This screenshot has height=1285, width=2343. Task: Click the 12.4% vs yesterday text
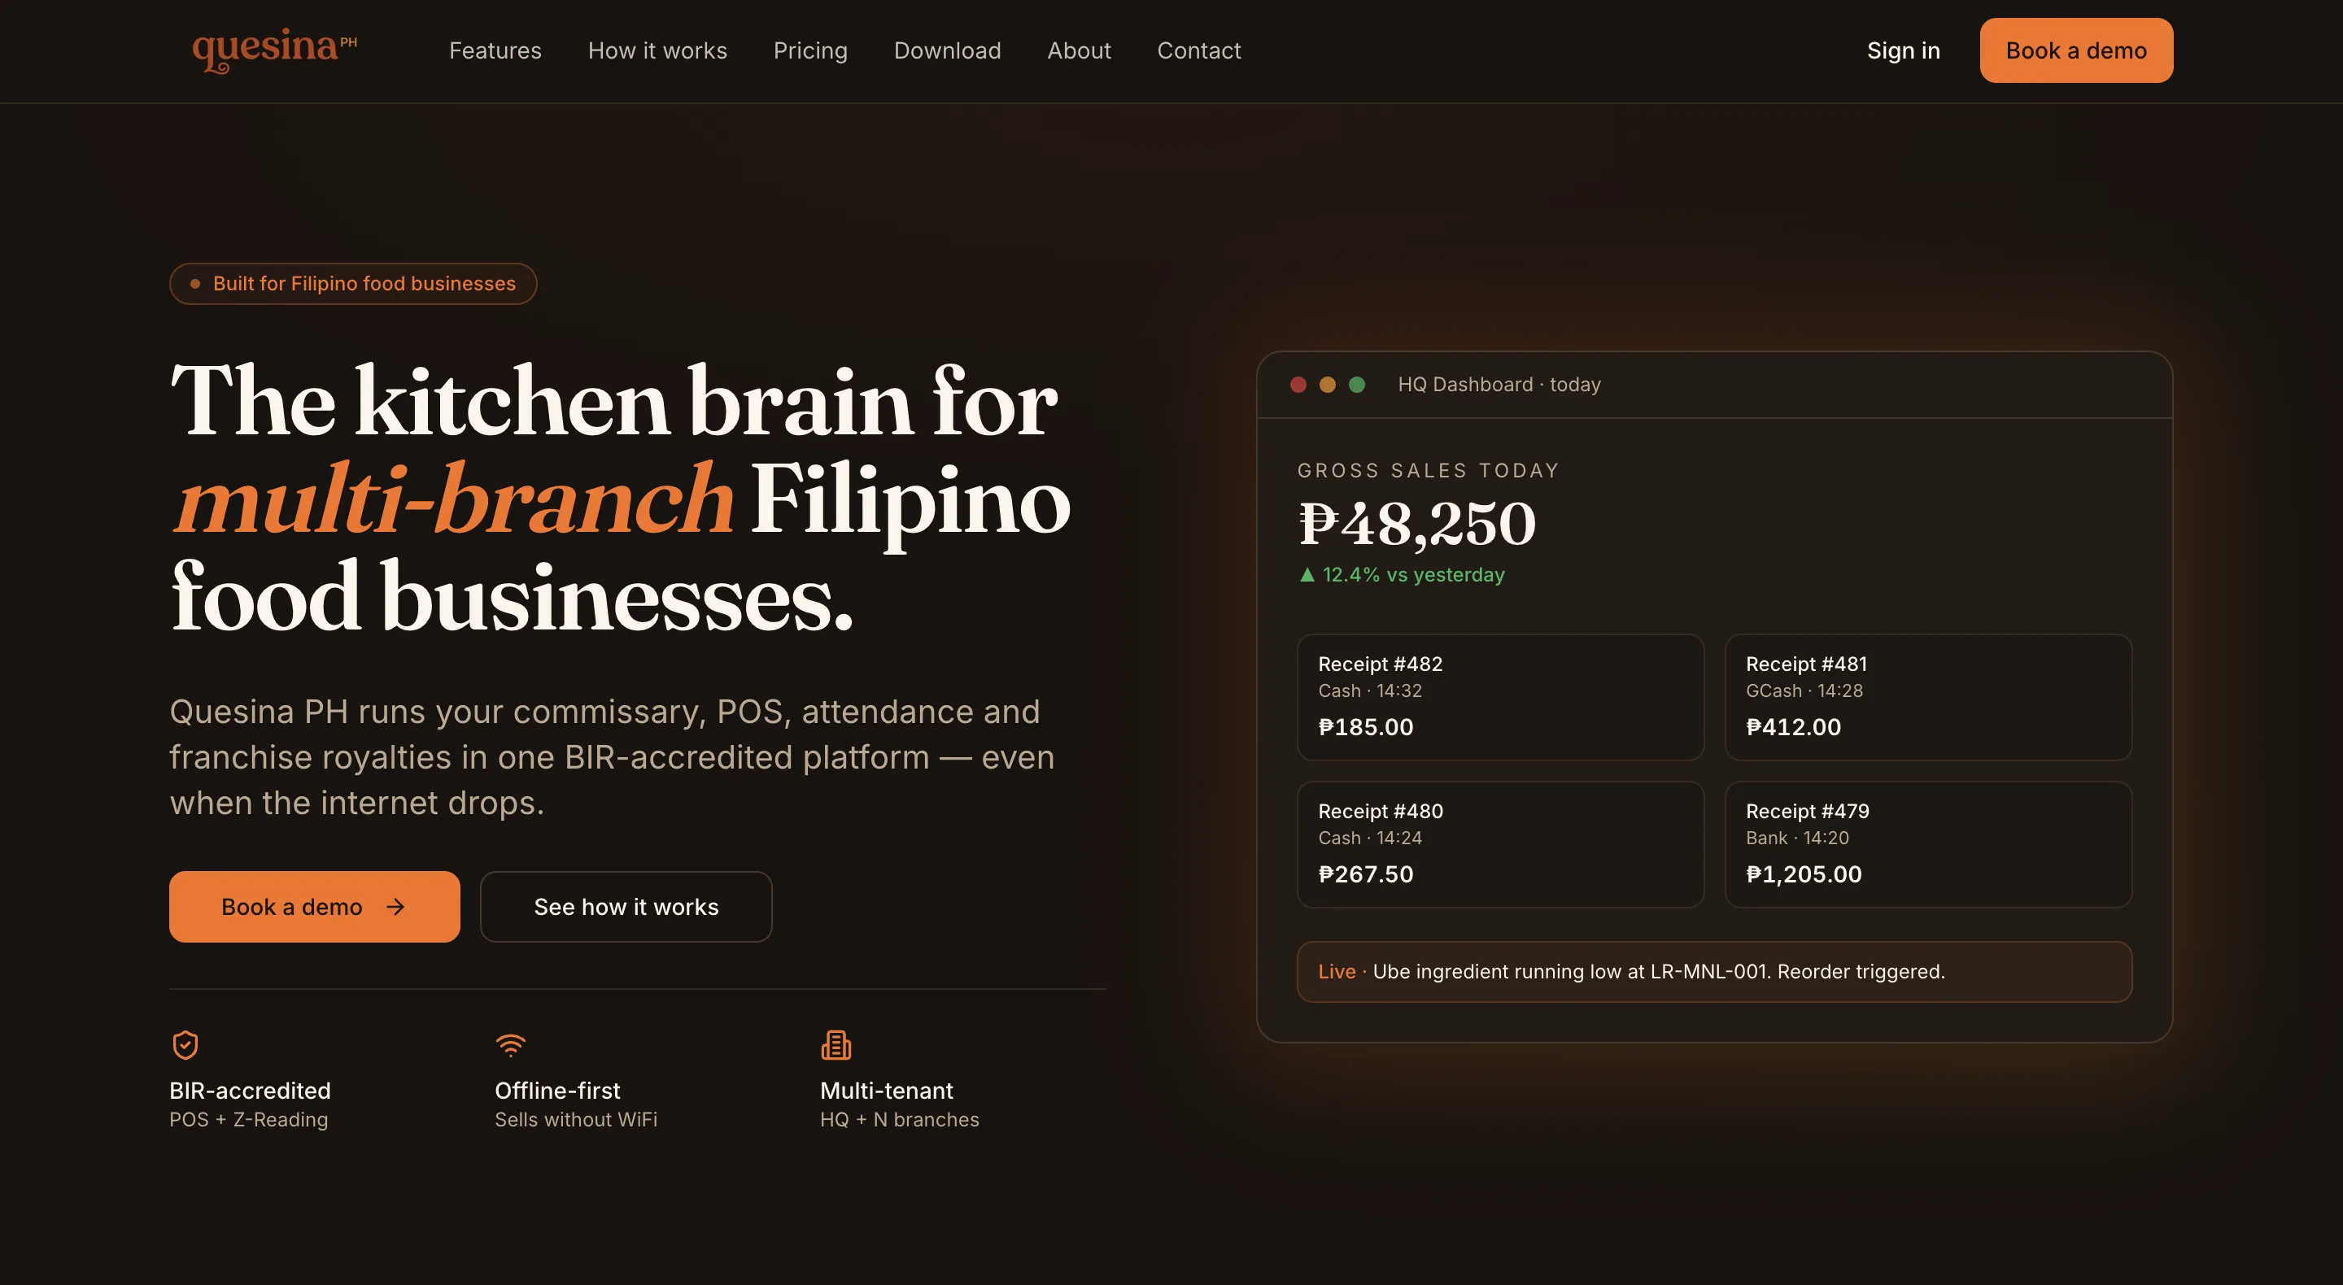(1413, 575)
